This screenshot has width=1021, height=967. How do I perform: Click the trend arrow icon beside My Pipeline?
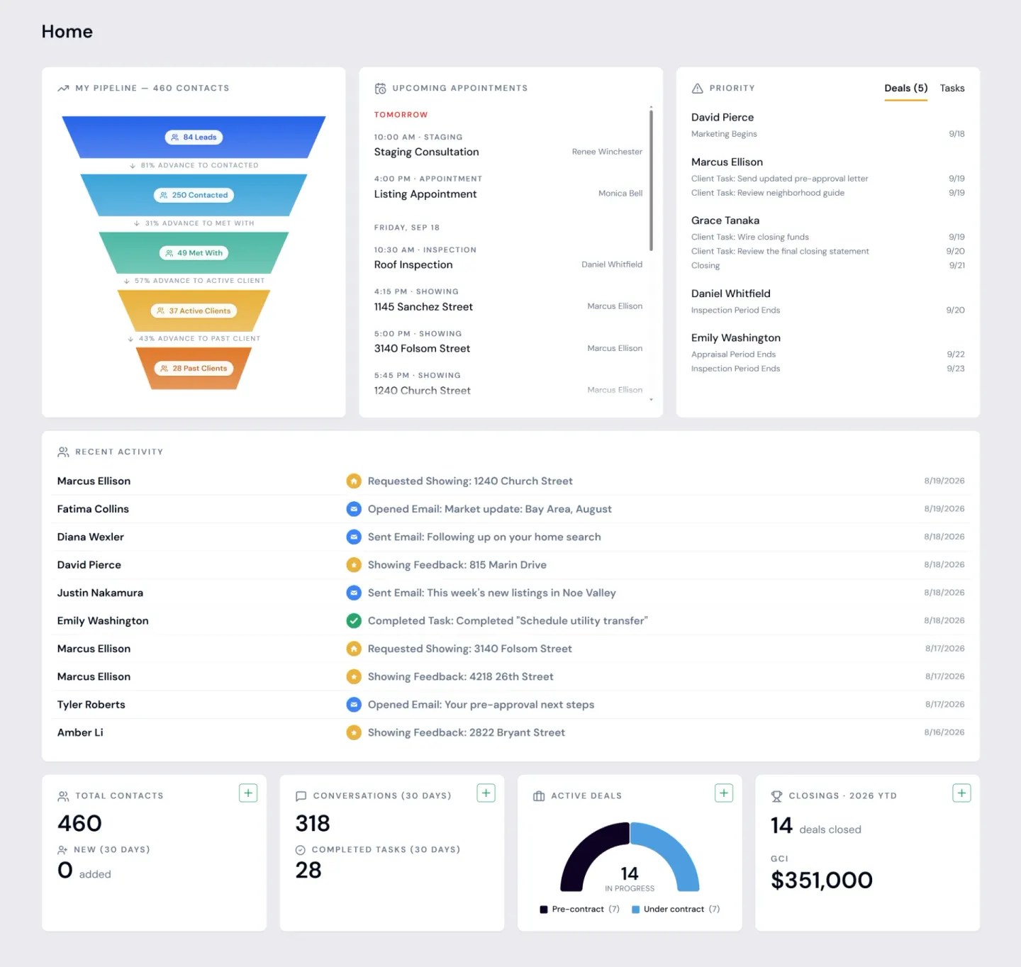pos(63,89)
